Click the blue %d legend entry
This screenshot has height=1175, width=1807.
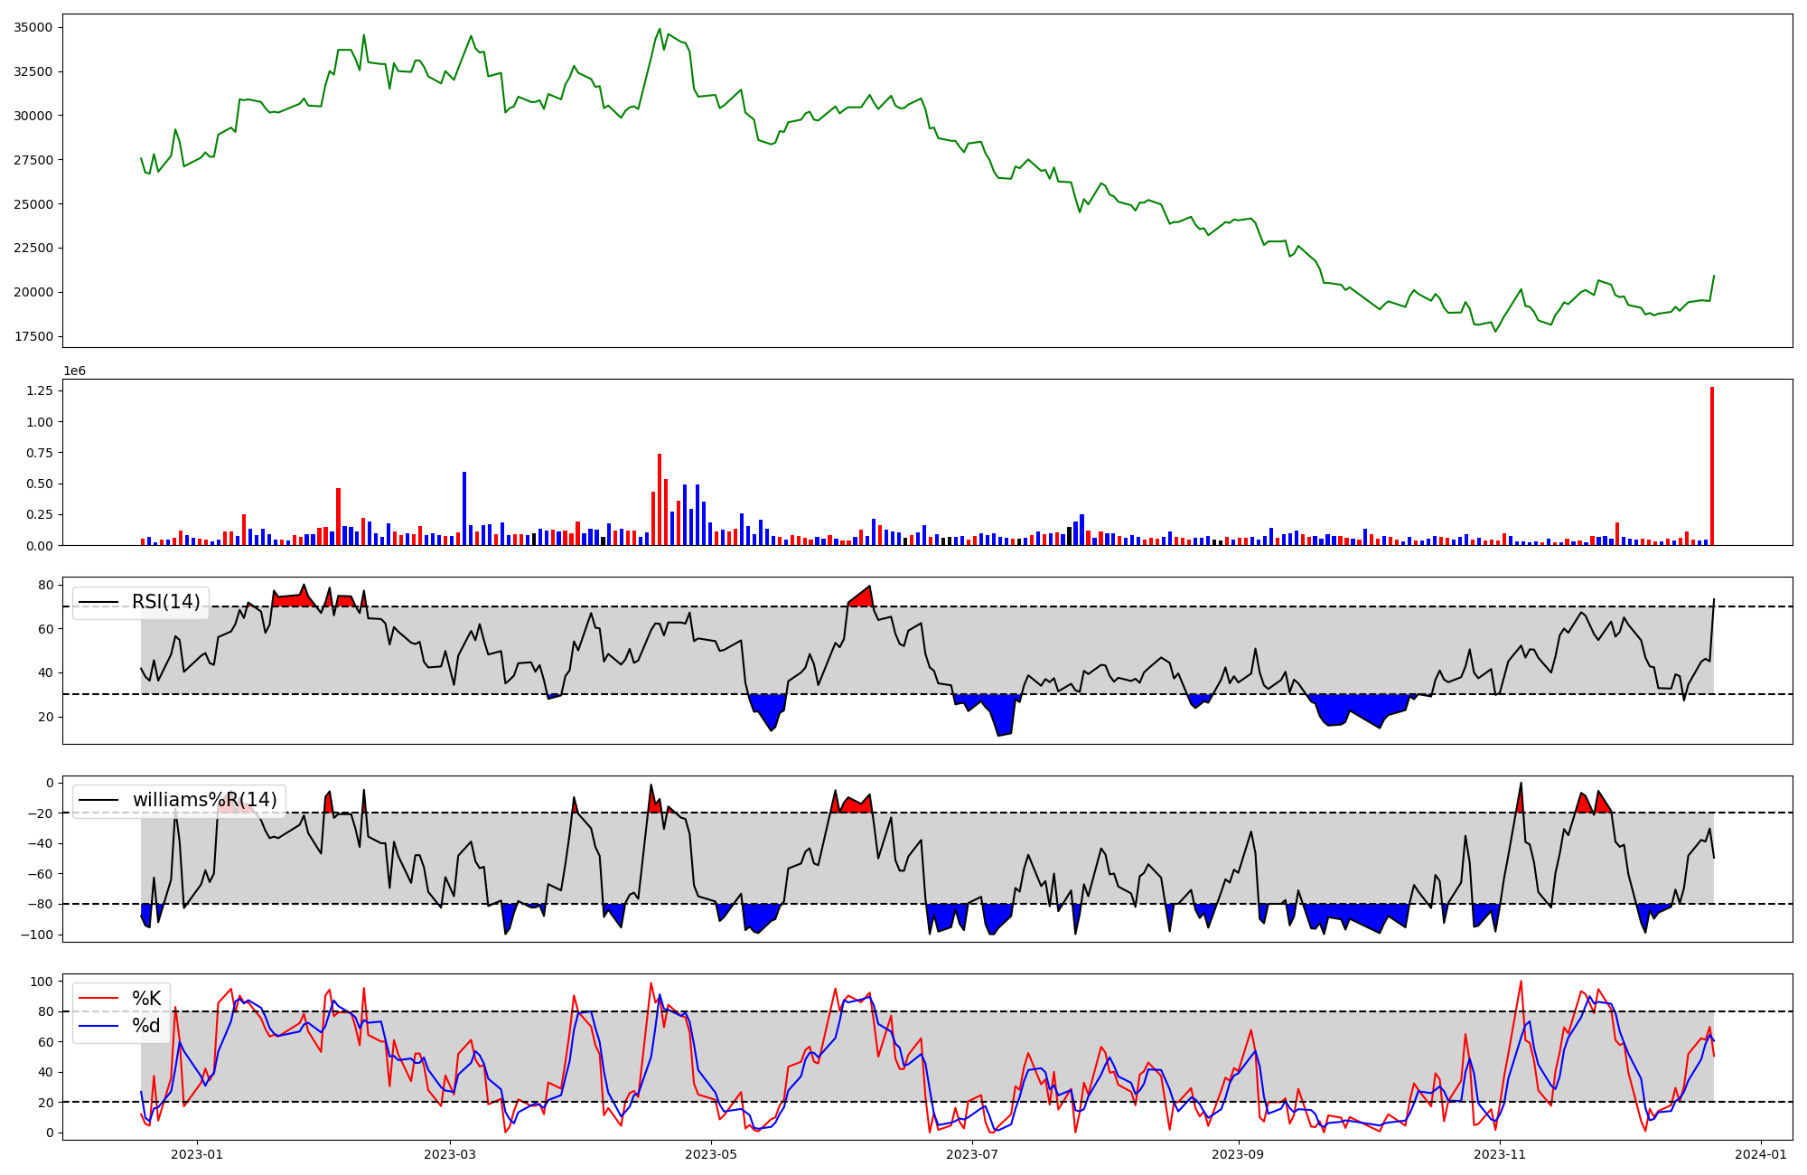145,1026
